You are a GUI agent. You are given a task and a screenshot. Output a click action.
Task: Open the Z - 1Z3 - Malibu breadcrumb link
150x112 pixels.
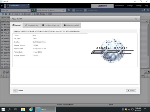coord(39,14)
